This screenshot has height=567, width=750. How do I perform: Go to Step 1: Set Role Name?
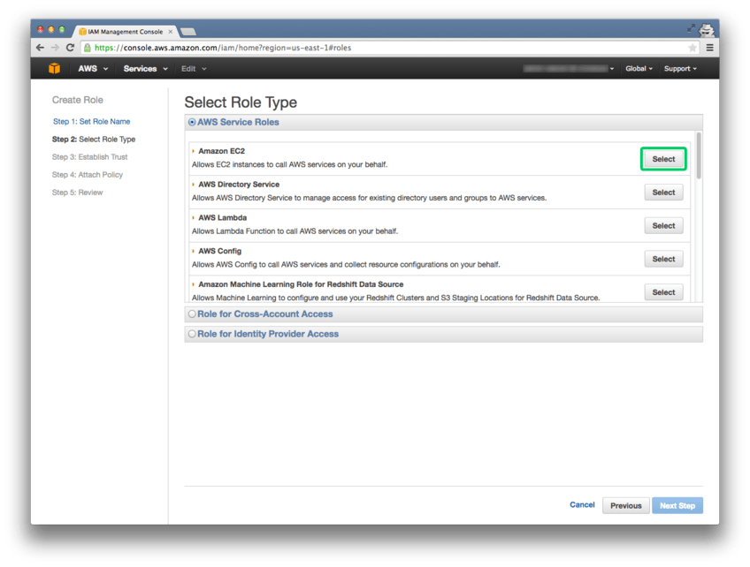click(x=91, y=122)
